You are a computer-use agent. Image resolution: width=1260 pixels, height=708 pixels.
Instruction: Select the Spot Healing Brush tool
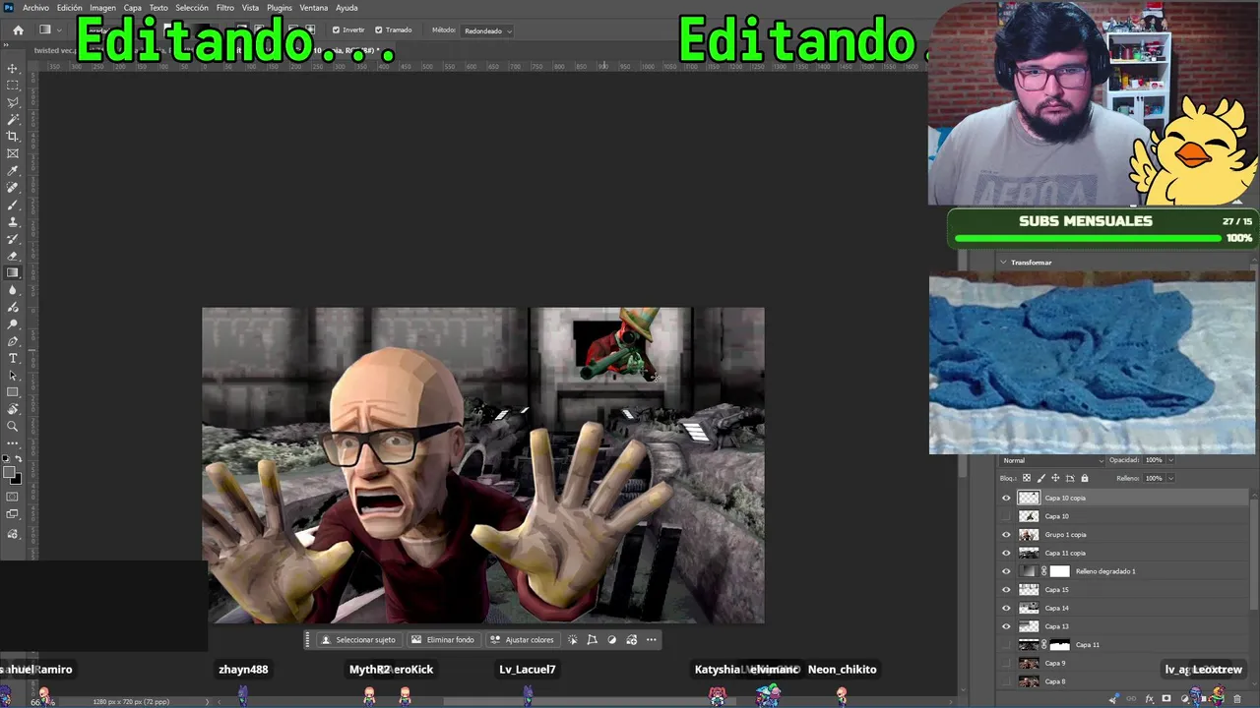[x=13, y=188]
